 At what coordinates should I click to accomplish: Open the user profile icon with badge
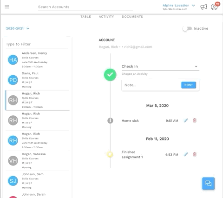215,7
